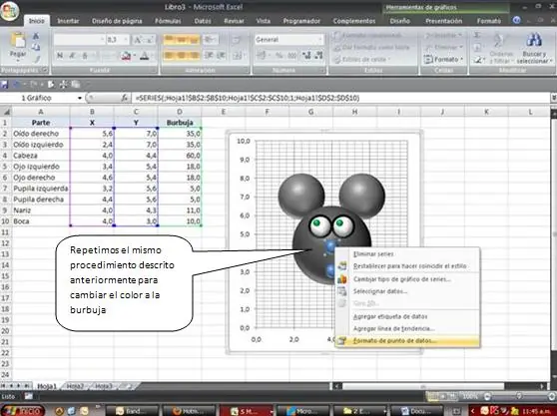Toggle italic K formatting button
This screenshot has height=416, width=557.
72,56
